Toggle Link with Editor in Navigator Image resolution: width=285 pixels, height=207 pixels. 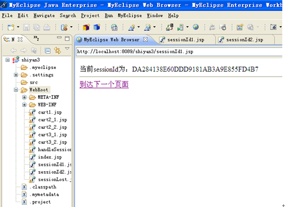click(x=58, y=51)
